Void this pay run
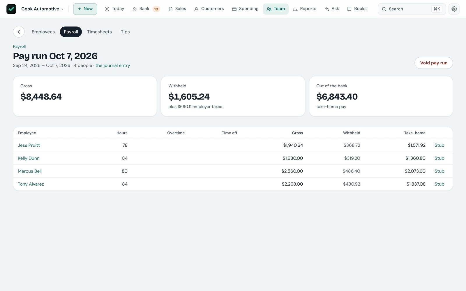466x291 pixels. pyautogui.click(x=434, y=63)
